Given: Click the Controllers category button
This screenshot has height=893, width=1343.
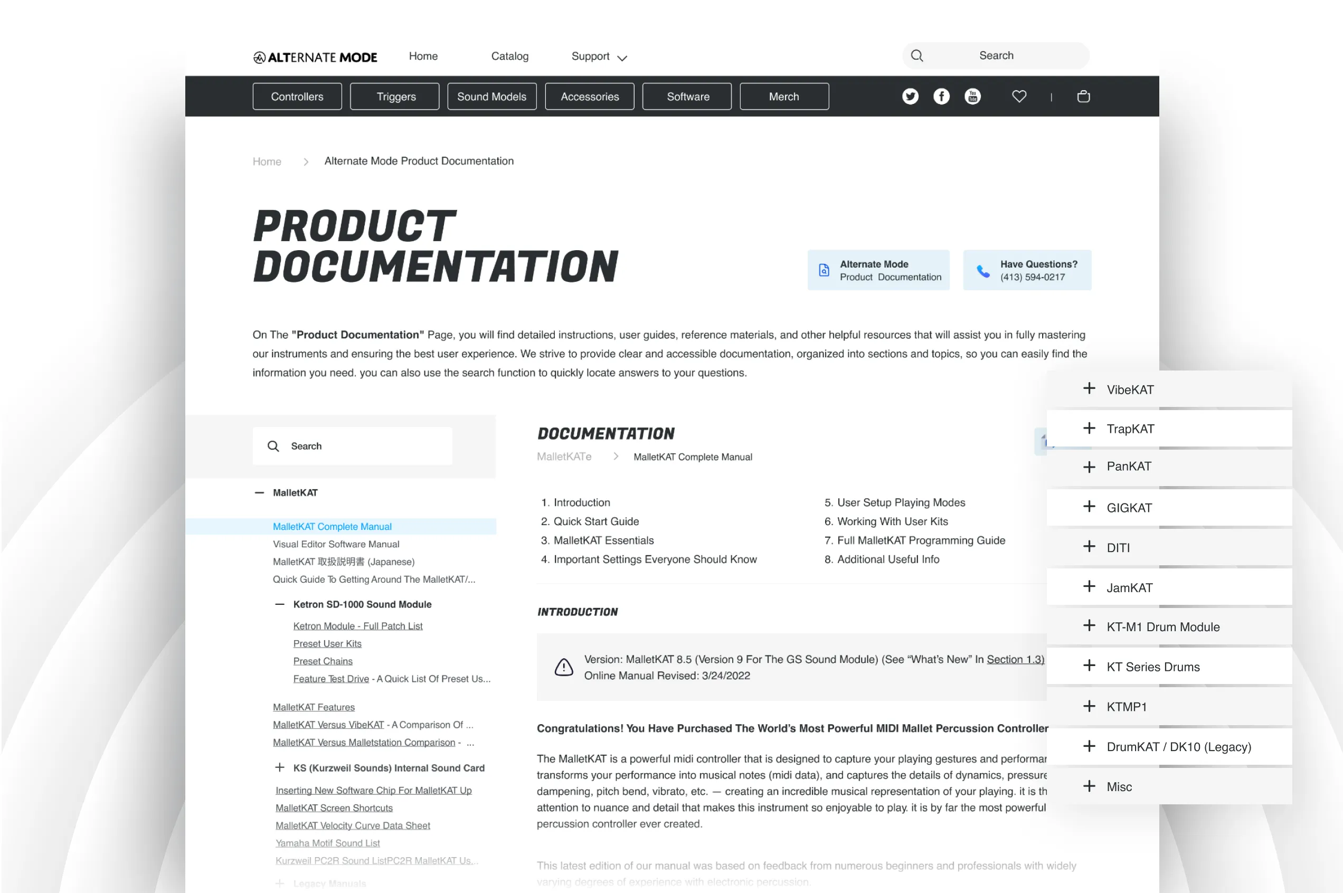Looking at the screenshot, I should coord(297,96).
